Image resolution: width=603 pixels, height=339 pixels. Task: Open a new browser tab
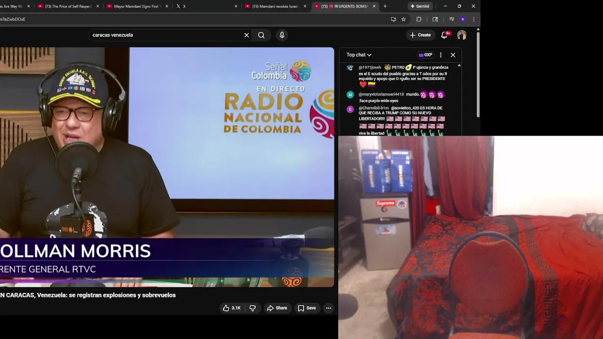pos(385,6)
